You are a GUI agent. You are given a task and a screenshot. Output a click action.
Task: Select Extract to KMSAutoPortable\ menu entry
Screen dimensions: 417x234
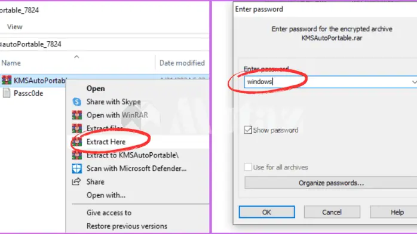(x=133, y=155)
